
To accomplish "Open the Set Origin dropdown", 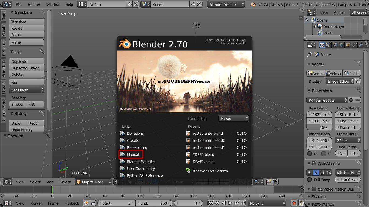I will click(26, 90).
